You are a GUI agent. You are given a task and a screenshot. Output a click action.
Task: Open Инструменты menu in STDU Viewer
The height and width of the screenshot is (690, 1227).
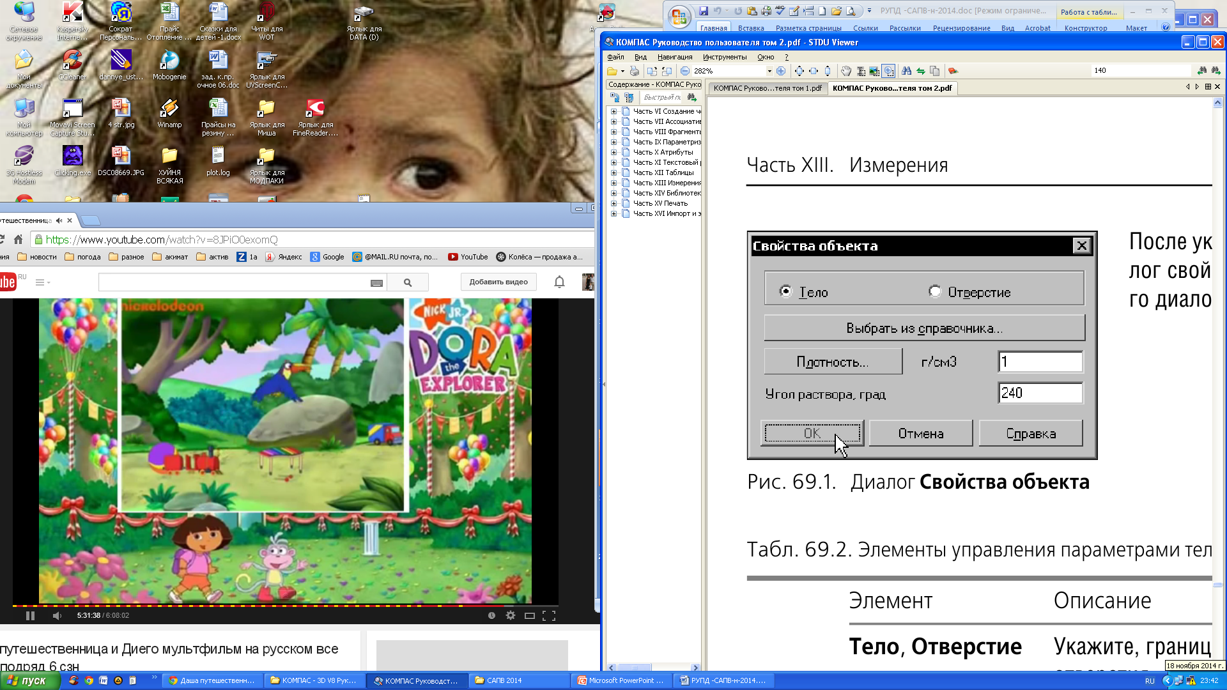pyautogui.click(x=725, y=57)
